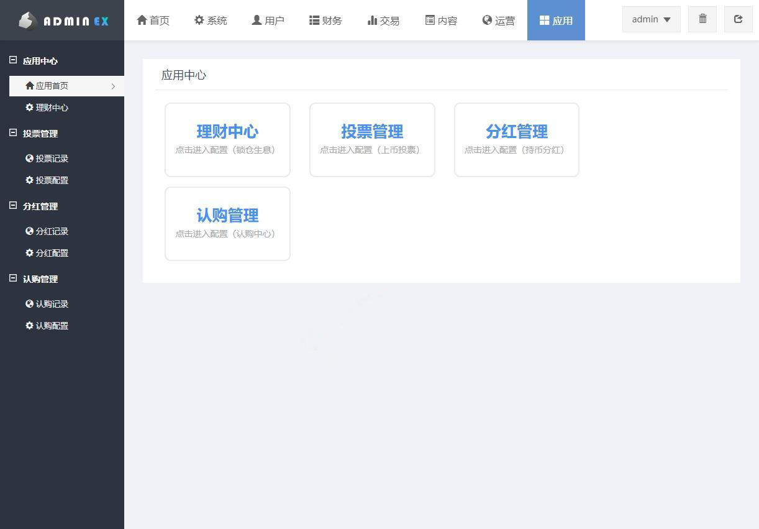Open 投票记录 in the sidebar
759x529 pixels.
pos(47,159)
